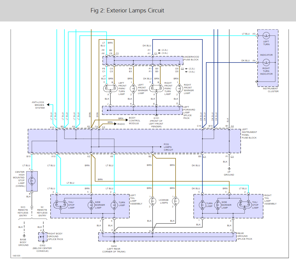Screen dimensions: 296x268
Task: Select the right front park/turn lamp symbol
Action: 157,88
